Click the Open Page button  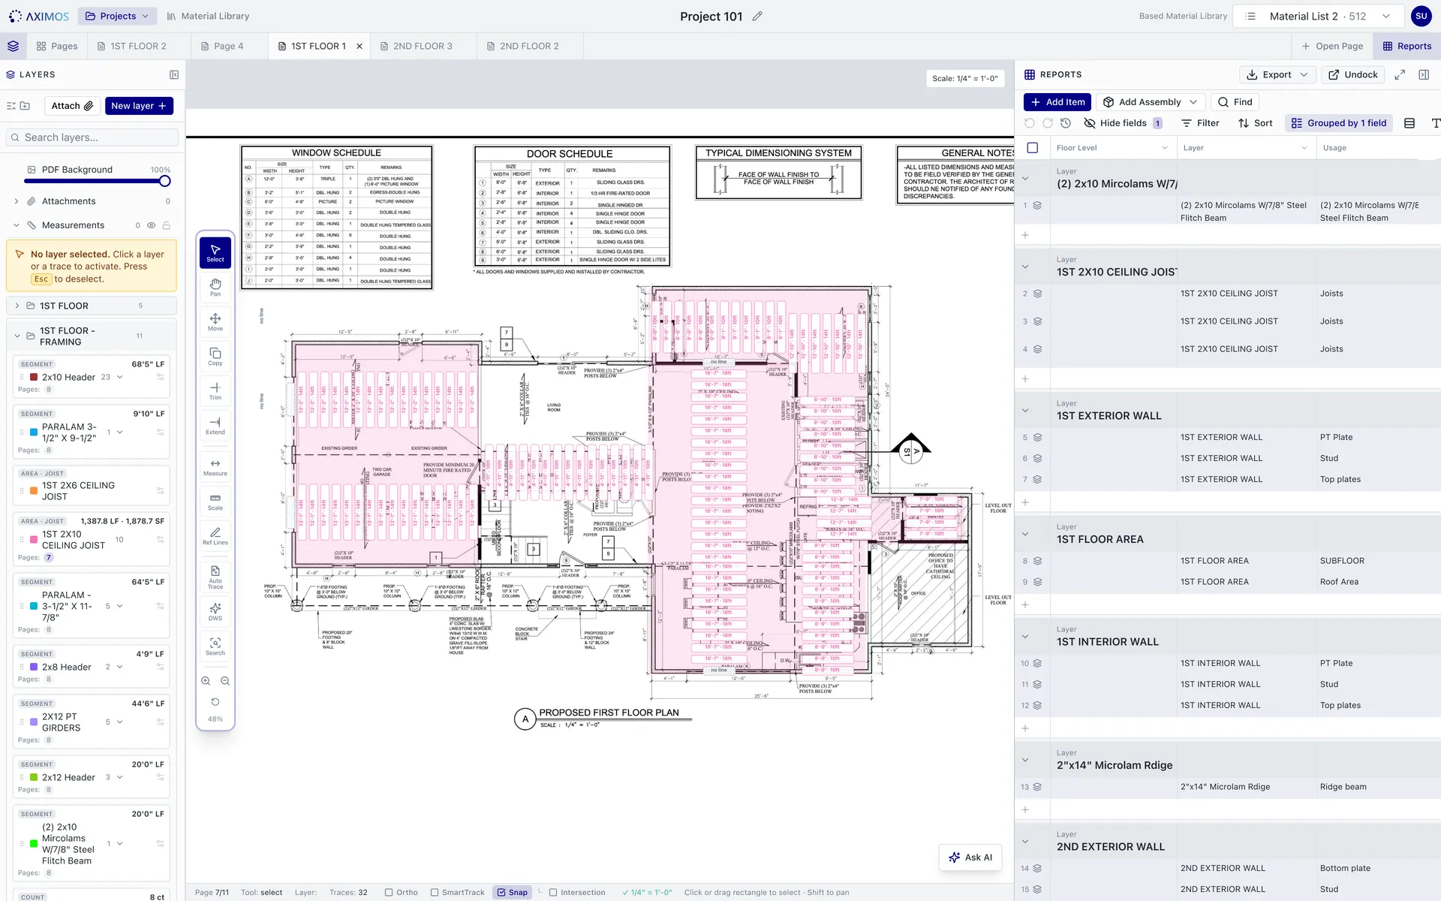tap(1332, 46)
